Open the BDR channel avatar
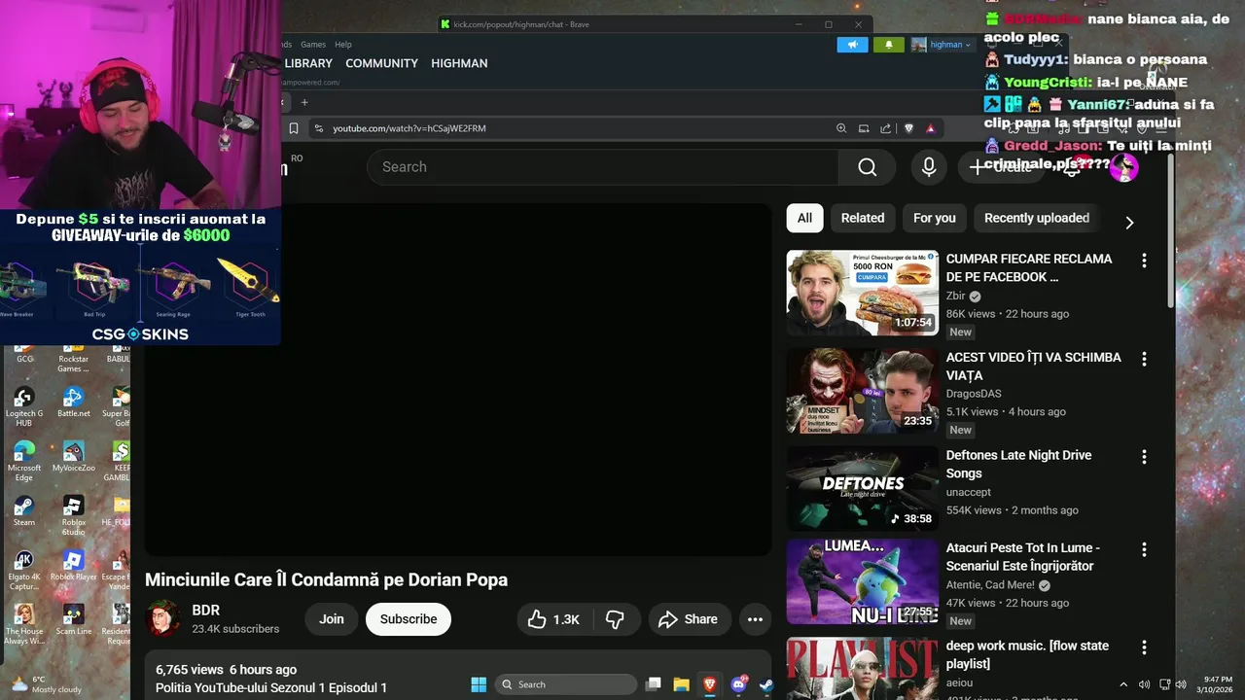 point(163,619)
